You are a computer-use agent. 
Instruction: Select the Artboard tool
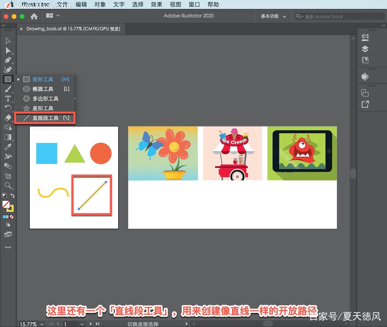[8, 176]
